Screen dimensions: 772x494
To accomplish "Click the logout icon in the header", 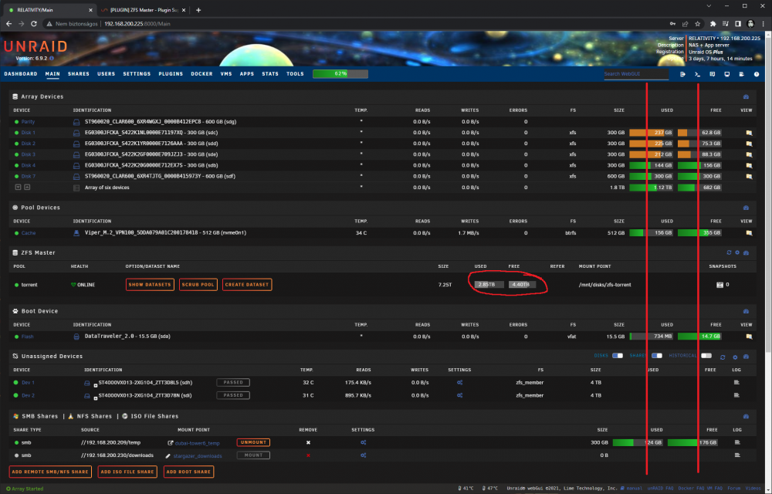I will [682, 74].
